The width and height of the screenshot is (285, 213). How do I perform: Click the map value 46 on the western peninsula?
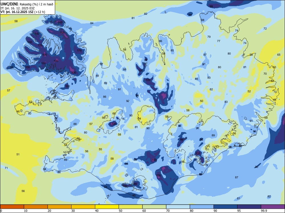[x=18, y=112]
